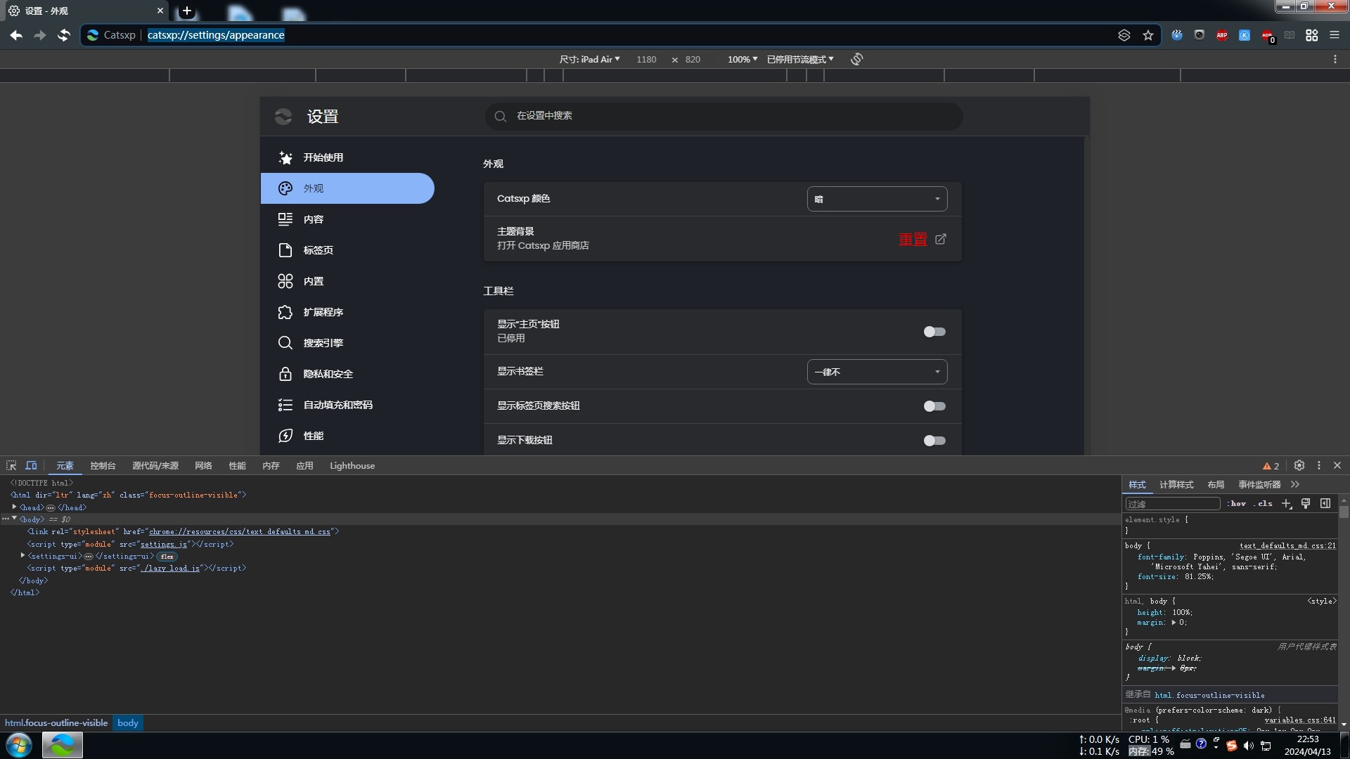This screenshot has width=1350, height=759.
Task: Open the show bookmarks bar dropdown
Action: (877, 372)
